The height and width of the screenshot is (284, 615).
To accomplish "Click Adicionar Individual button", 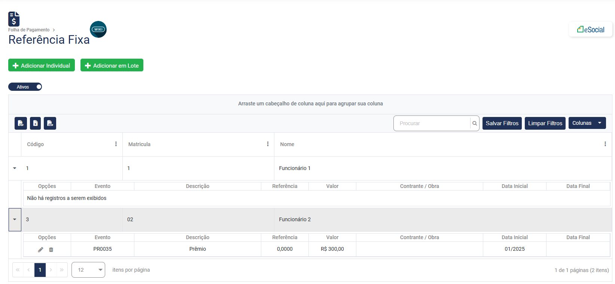I will [42, 65].
